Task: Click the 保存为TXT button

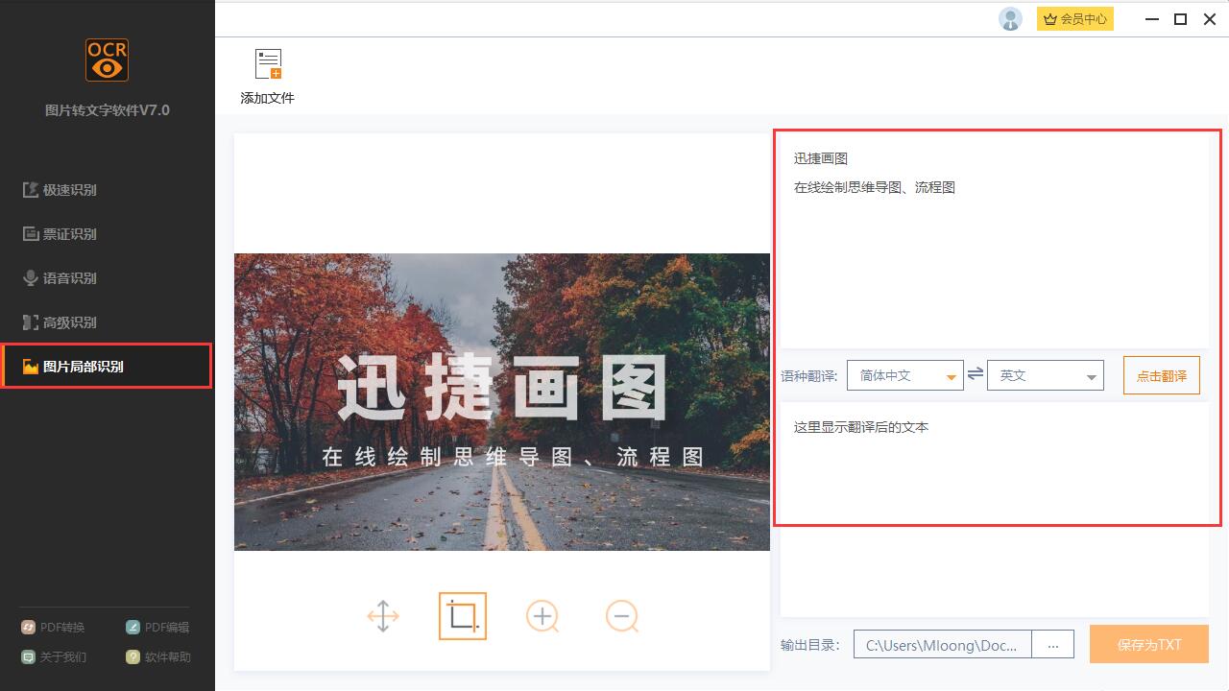Action: 1149,645
